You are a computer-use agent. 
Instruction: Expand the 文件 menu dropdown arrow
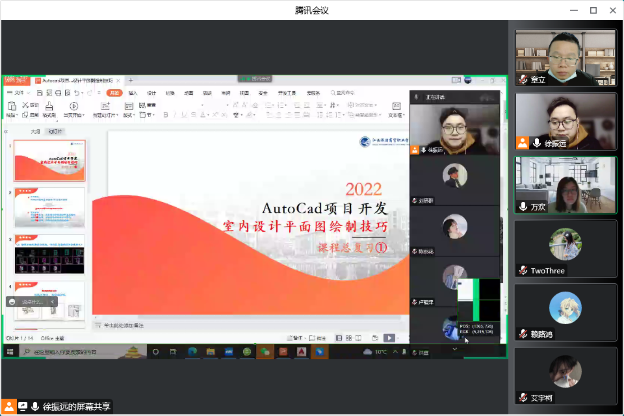point(28,93)
